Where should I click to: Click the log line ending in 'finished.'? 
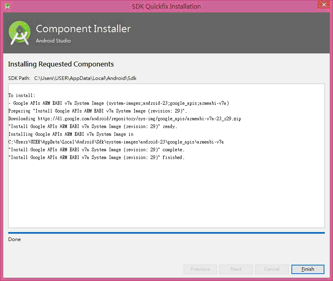[96, 157]
